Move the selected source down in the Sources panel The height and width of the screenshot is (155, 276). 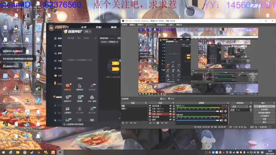click(x=166, y=123)
